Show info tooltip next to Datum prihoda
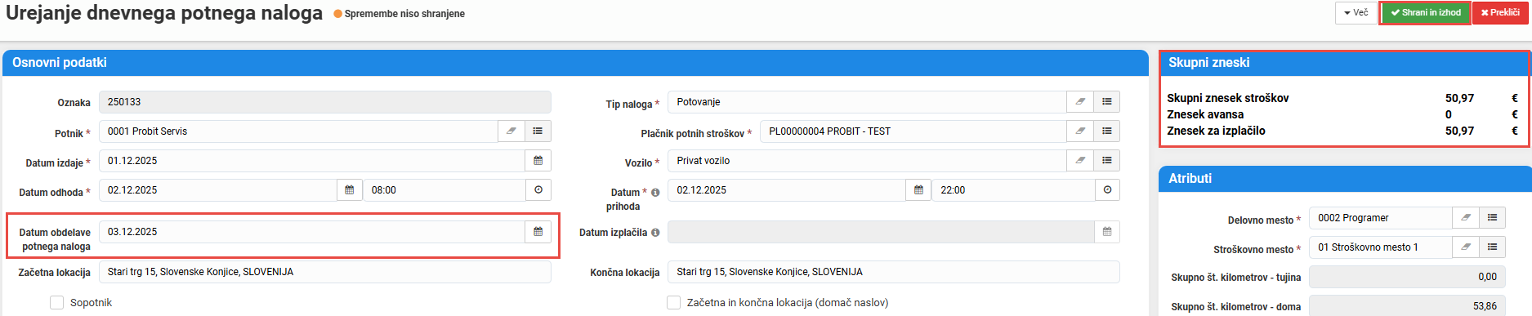 [655, 193]
